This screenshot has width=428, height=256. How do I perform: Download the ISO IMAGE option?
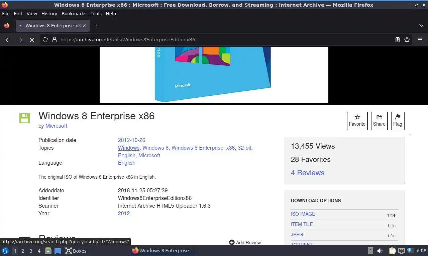pyautogui.click(x=303, y=214)
